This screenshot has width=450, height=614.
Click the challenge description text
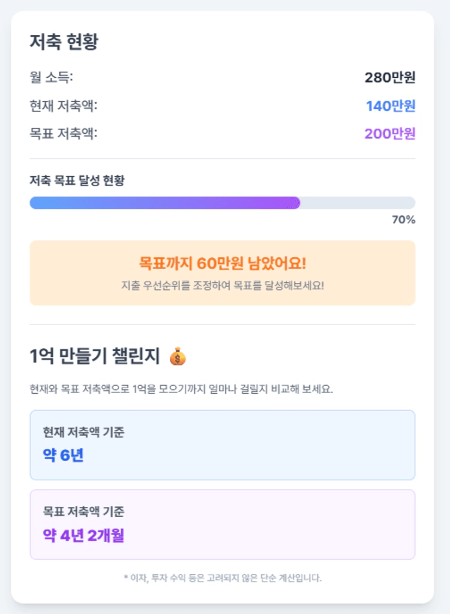pyautogui.click(x=181, y=389)
